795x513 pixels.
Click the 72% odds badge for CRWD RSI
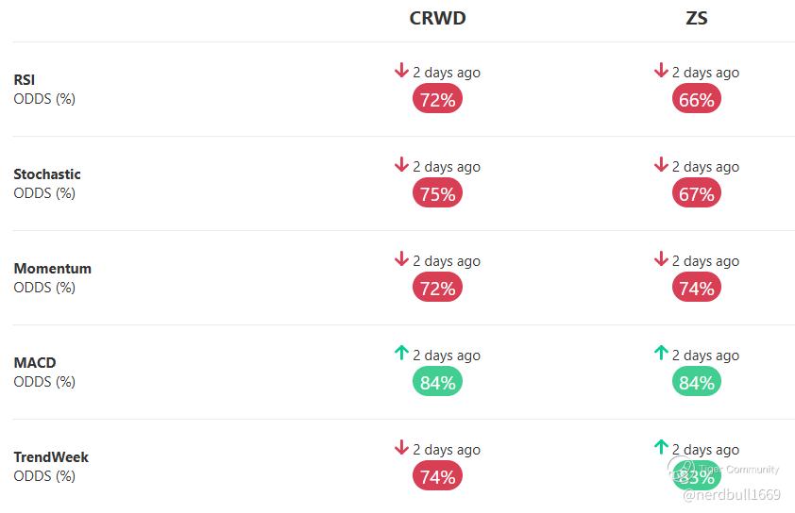(x=437, y=99)
